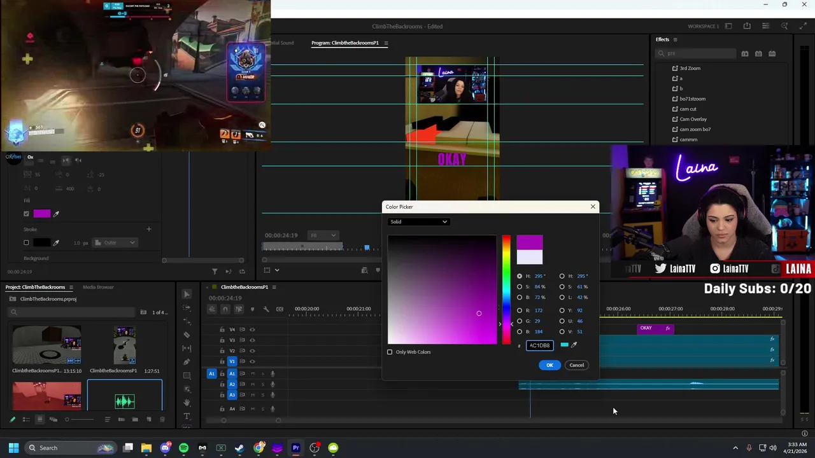Viewport: 815px width, 458px height.
Task: Select the 3rd Zoom effect preset
Action: pyautogui.click(x=690, y=68)
